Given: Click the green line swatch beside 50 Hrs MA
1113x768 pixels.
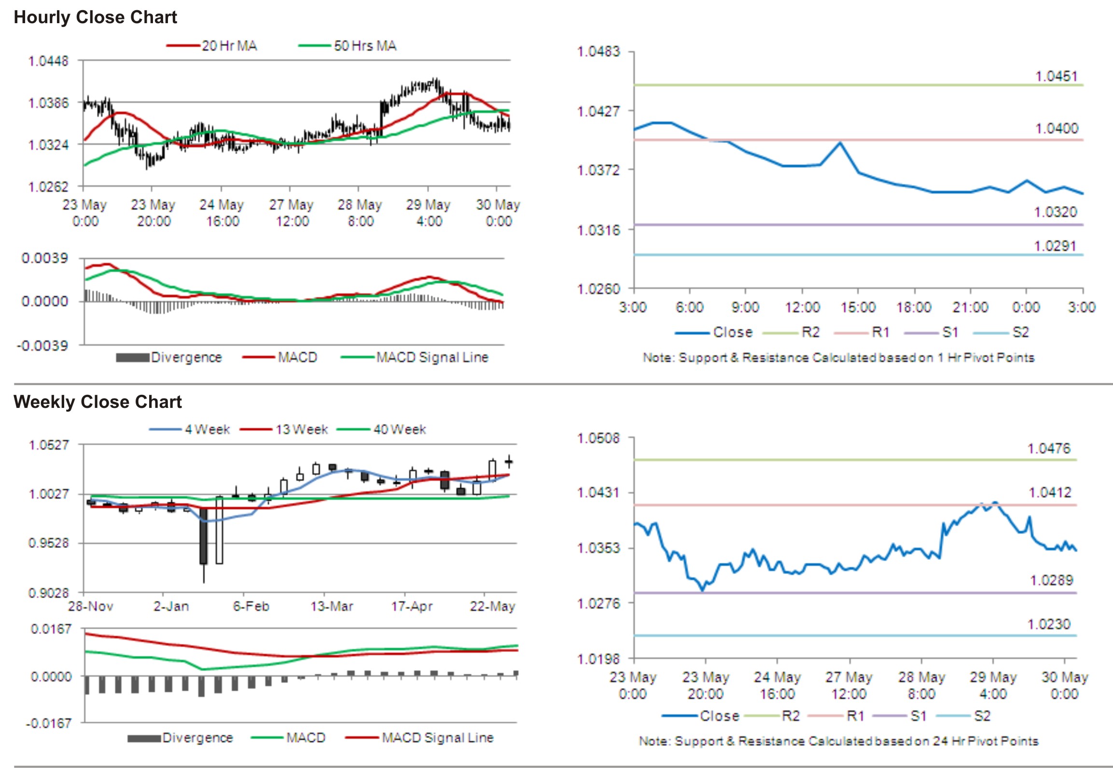Looking at the screenshot, I should [x=315, y=46].
